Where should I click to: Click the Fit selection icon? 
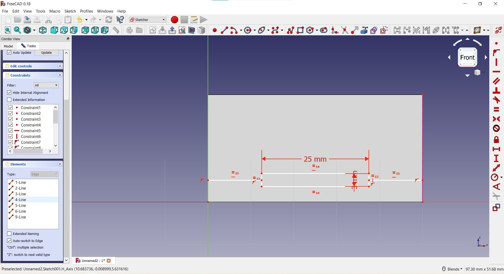coord(17,30)
